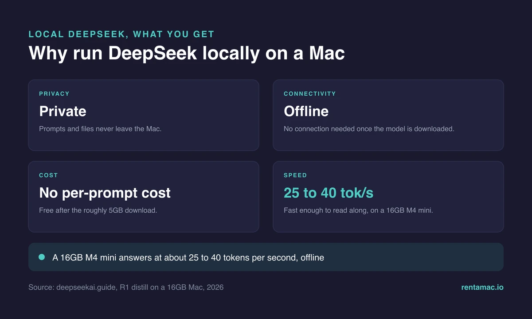Select the 'Offline' card heading
The image size is (532, 319).
(306, 111)
